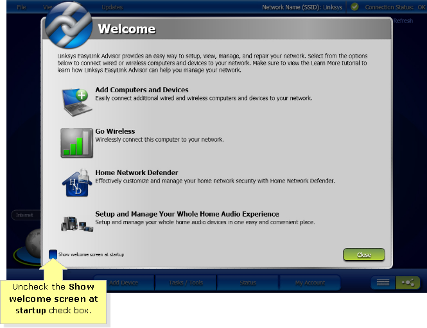Click the Whole Home Audio devices icon

77,224
